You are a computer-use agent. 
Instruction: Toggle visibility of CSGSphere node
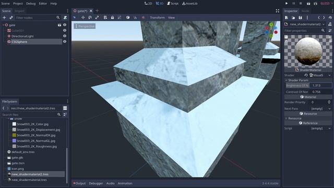65,42
